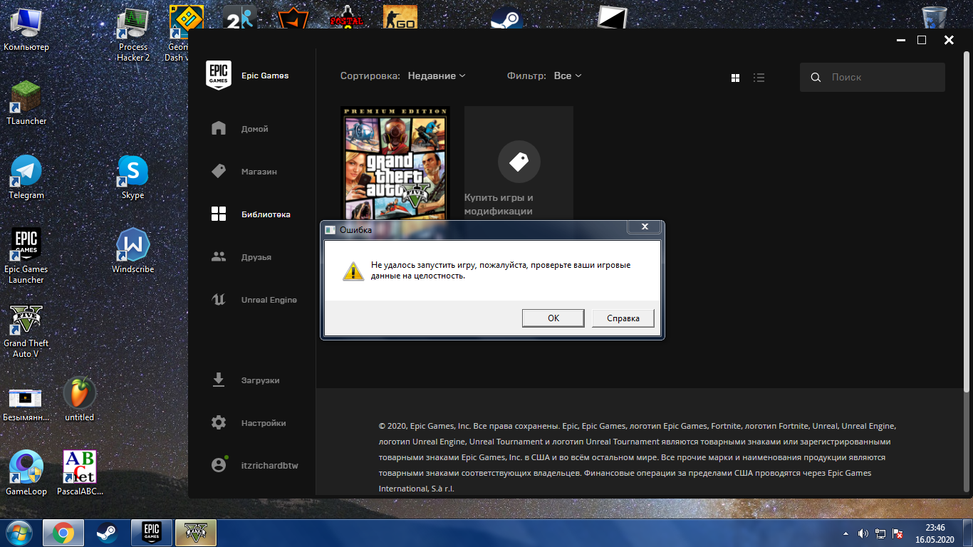Click the Epic launcher vertical scrollbar
Screen dimensions: 973x547
967,221
